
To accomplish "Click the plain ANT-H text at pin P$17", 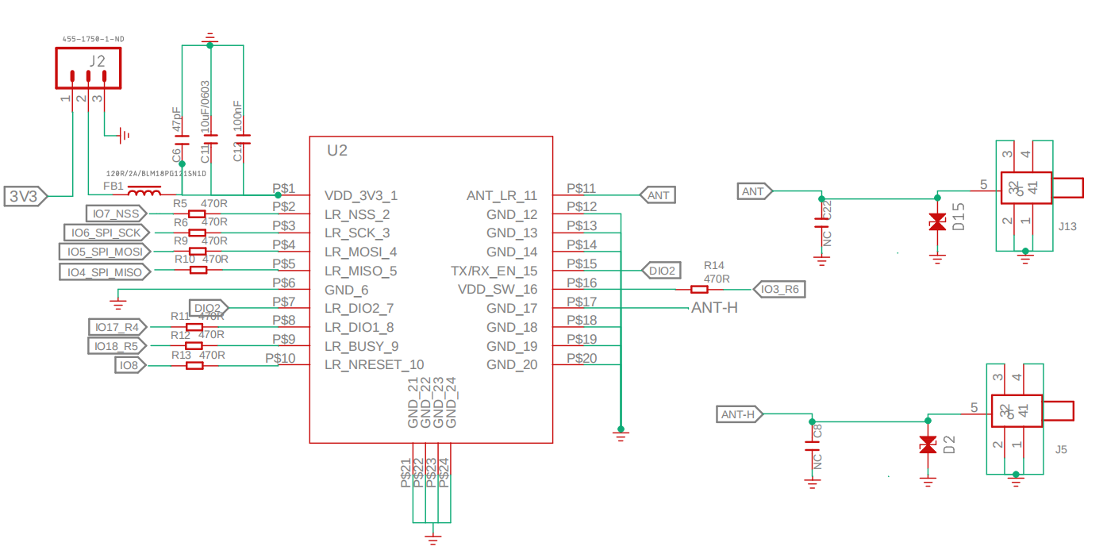I will (x=714, y=308).
